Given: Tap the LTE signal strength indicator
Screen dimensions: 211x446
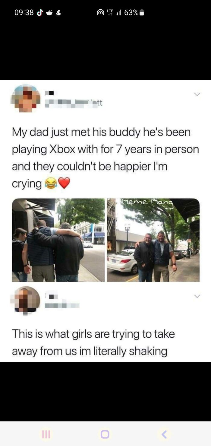Looking at the screenshot, I should (x=115, y=13).
